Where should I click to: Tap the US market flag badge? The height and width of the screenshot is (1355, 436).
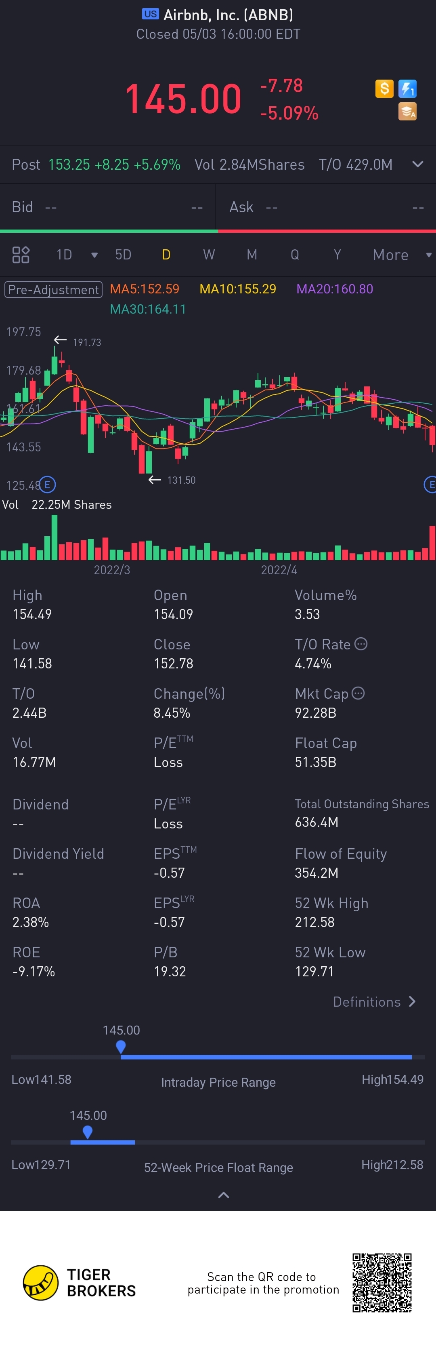150,14
